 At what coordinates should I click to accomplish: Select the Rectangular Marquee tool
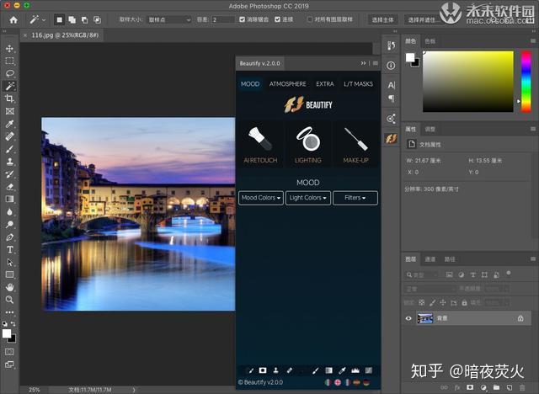(9, 61)
